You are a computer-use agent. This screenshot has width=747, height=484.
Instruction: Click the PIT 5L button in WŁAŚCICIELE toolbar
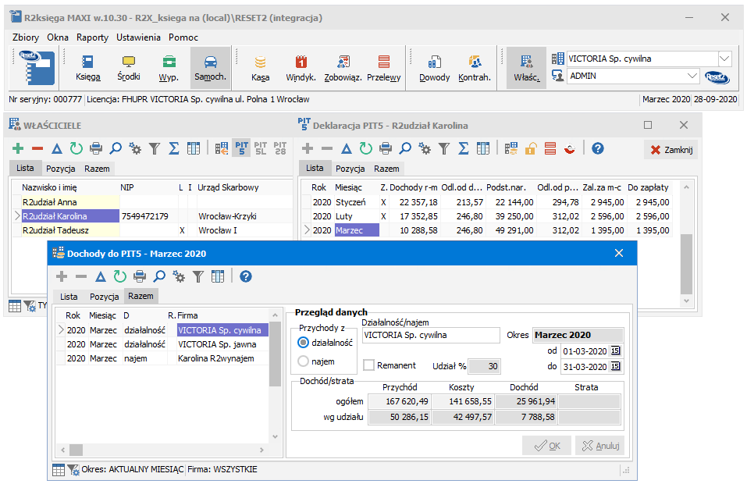point(261,148)
